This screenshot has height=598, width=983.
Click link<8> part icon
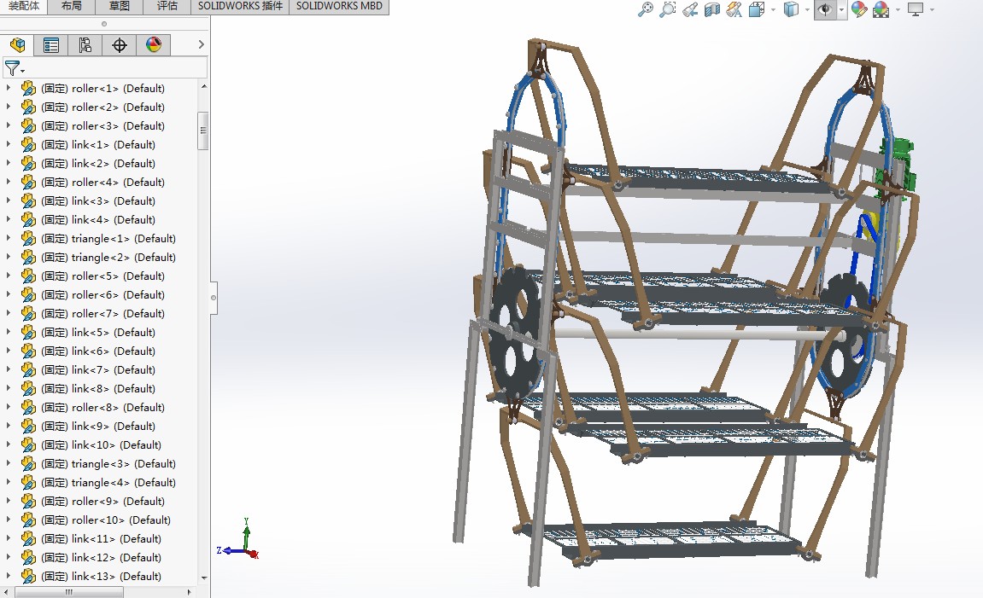point(28,389)
